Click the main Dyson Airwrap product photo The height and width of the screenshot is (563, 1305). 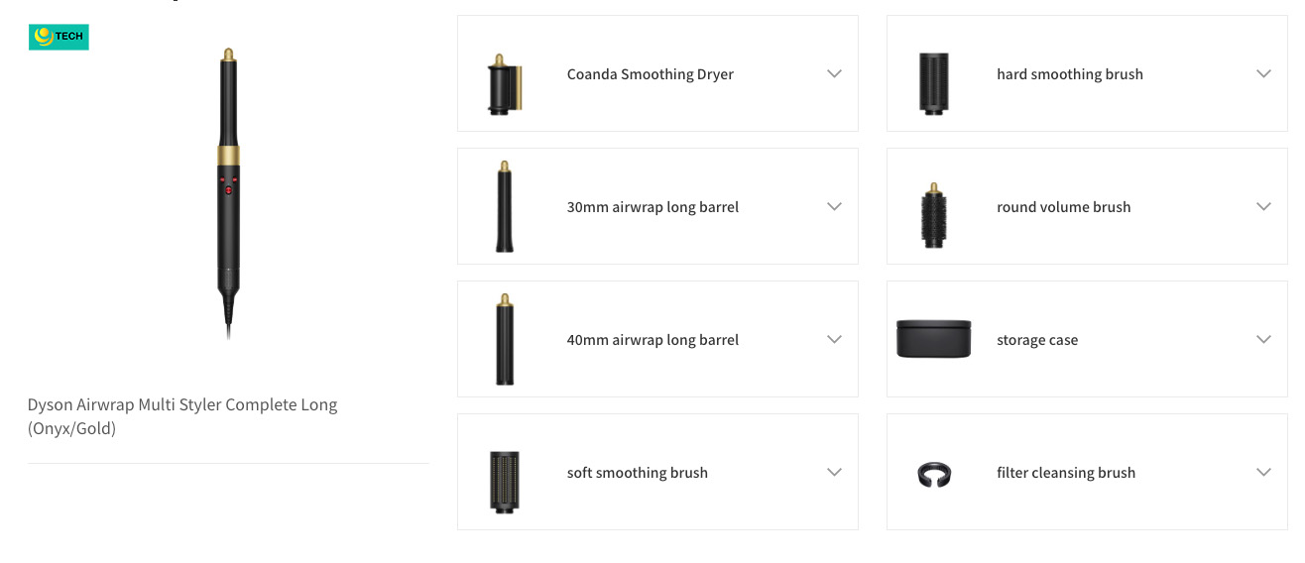click(x=229, y=188)
